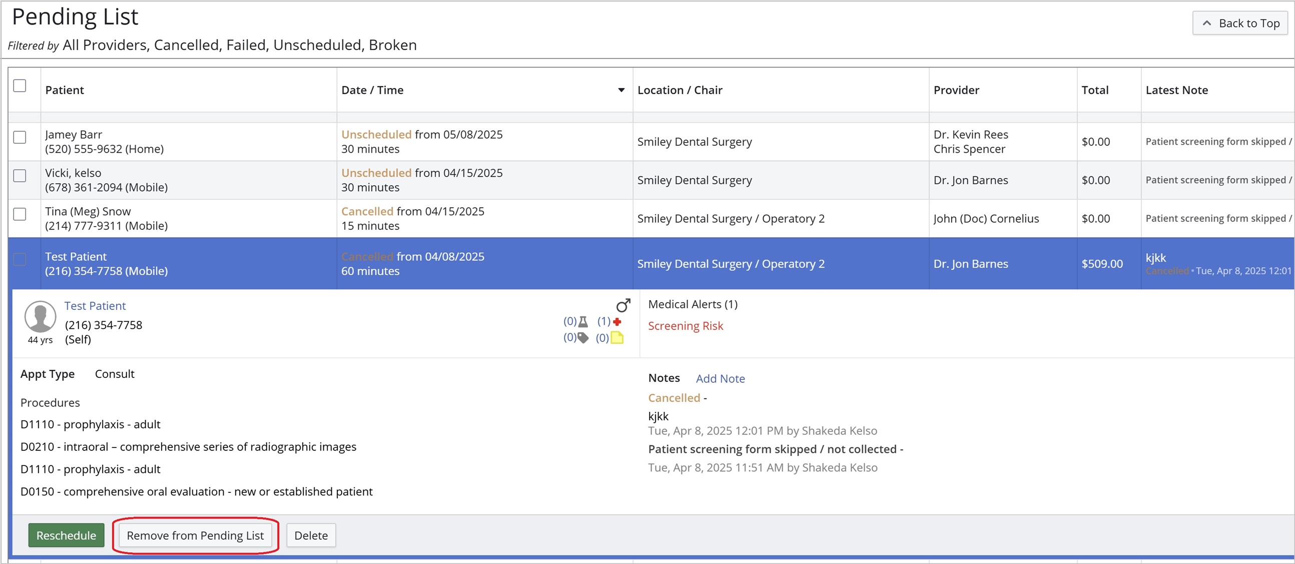Sort by the Provider column header

coord(956,91)
